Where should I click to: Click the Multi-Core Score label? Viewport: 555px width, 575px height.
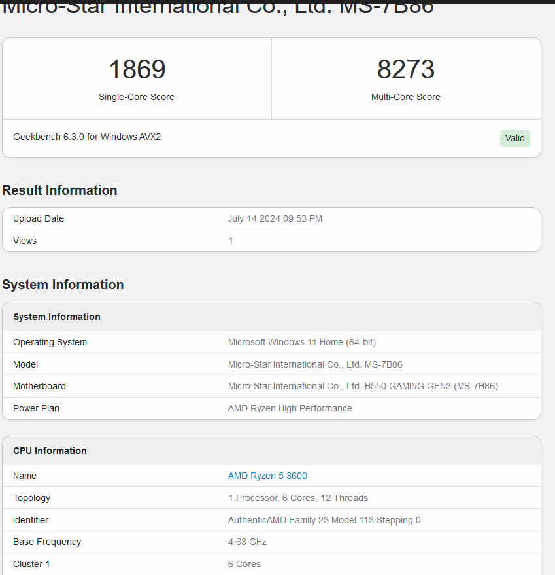[406, 97]
